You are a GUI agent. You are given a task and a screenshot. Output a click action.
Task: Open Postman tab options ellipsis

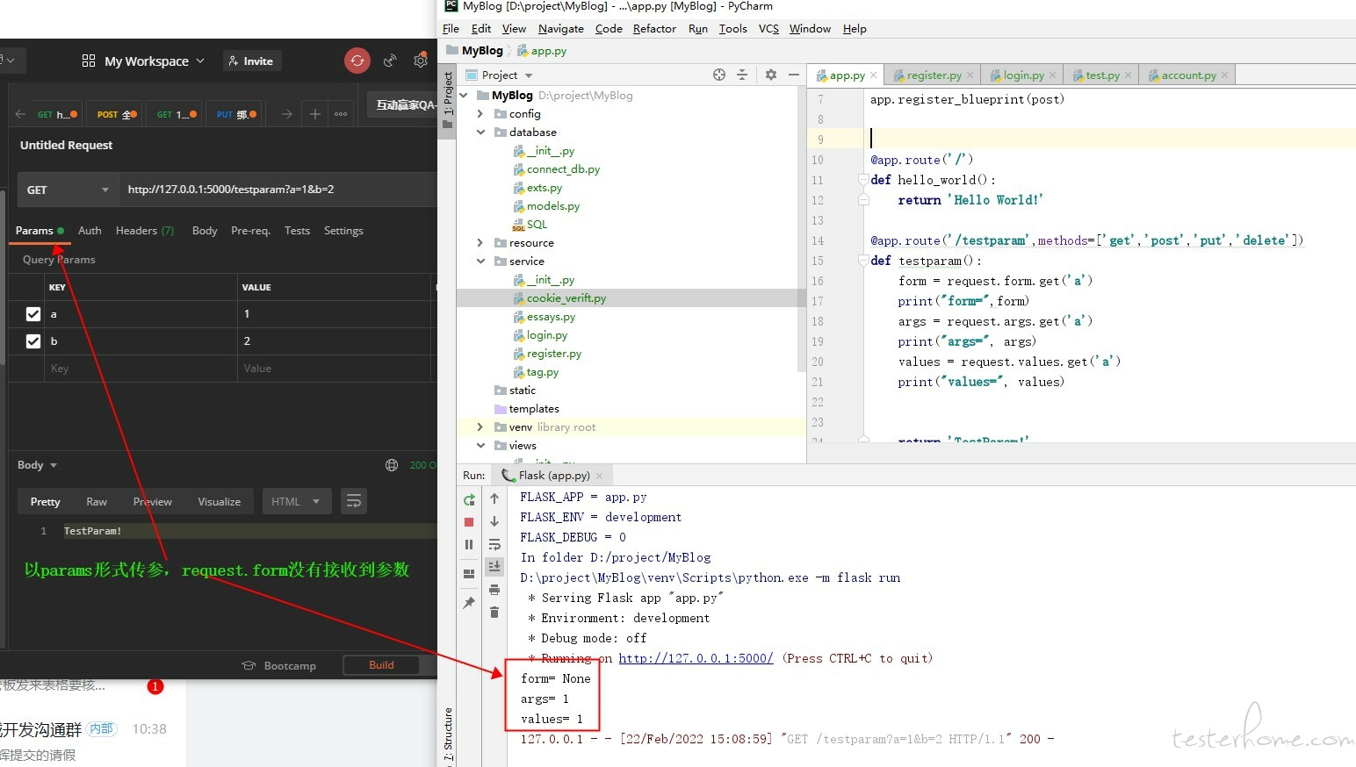341,114
